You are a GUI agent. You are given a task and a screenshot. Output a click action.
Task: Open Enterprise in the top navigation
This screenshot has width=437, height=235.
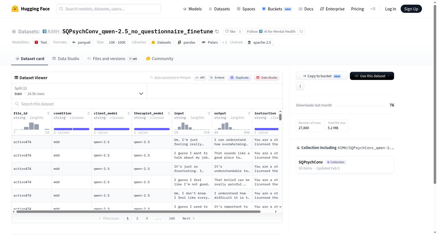(x=332, y=9)
